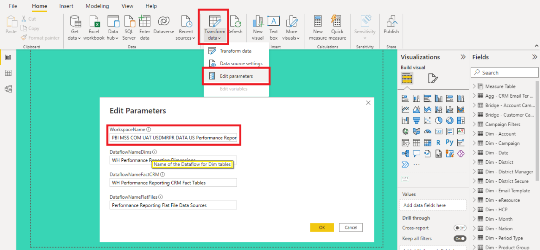Expand the Measure Table node

pyautogui.click(x=474, y=86)
